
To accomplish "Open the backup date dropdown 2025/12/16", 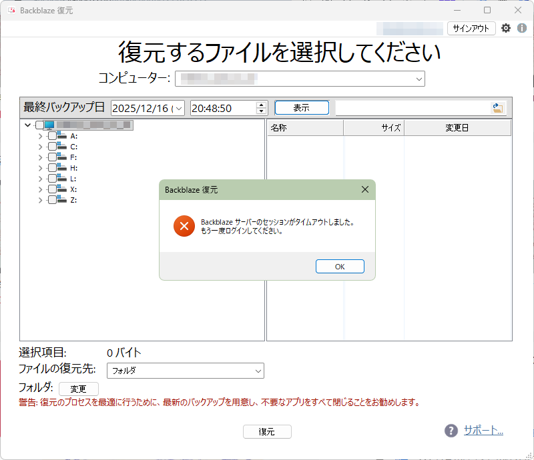I will [x=179, y=107].
